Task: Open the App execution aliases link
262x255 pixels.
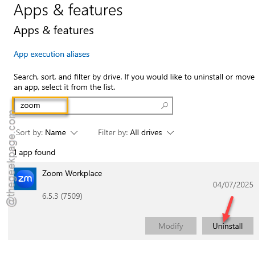Action: [x=51, y=55]
